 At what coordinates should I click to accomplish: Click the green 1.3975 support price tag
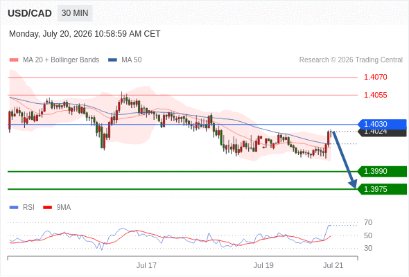[382, 189]
